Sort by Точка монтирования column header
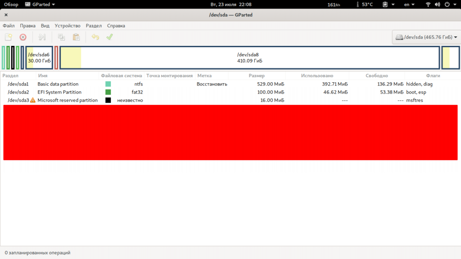 coord(170,76)
